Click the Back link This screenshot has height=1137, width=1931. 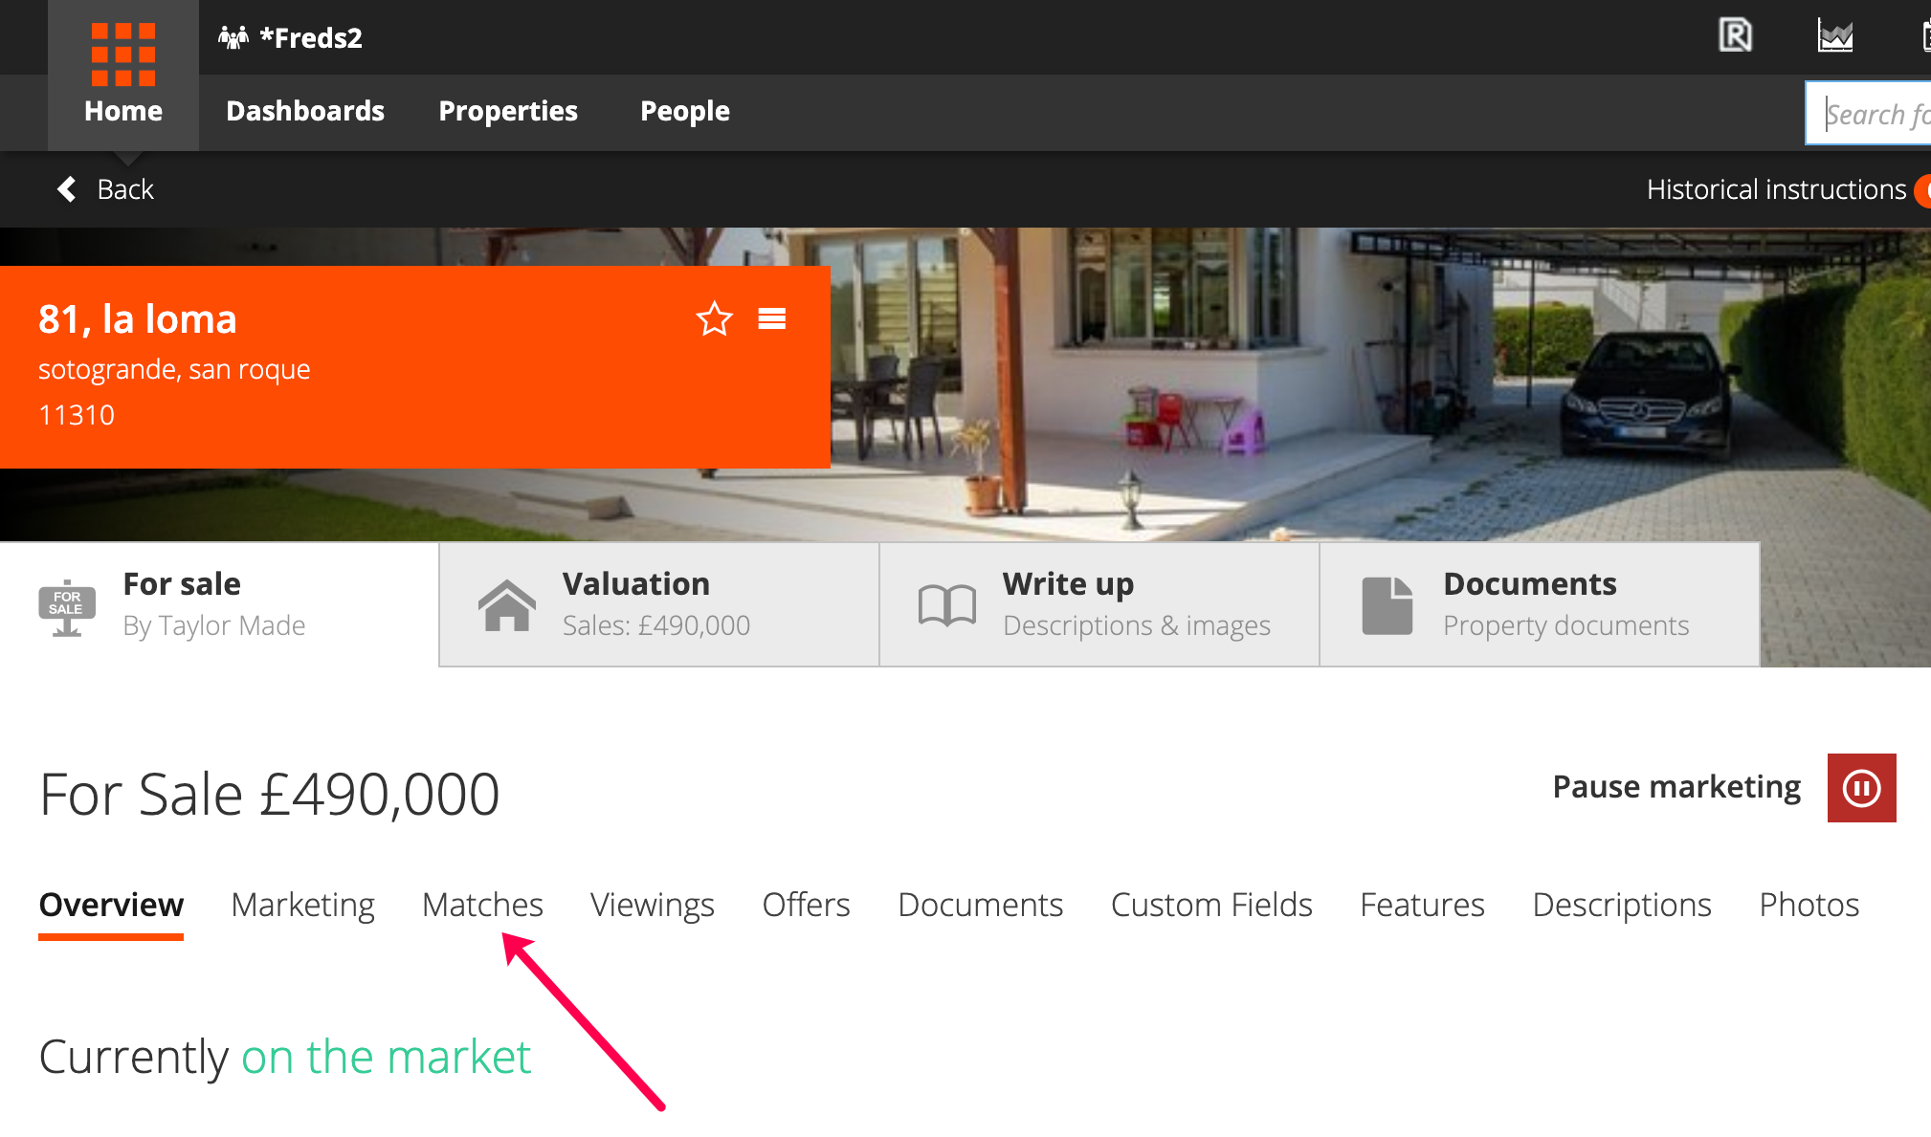click(125, 189)
